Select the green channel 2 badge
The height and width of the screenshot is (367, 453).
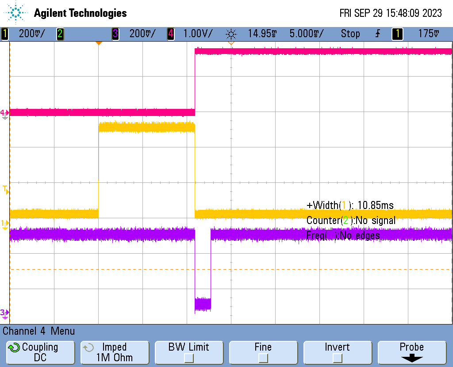(x=60, y=34)
